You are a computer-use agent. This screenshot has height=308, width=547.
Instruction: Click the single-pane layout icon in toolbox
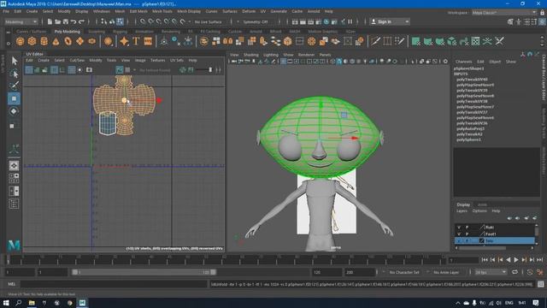[14, 165]
